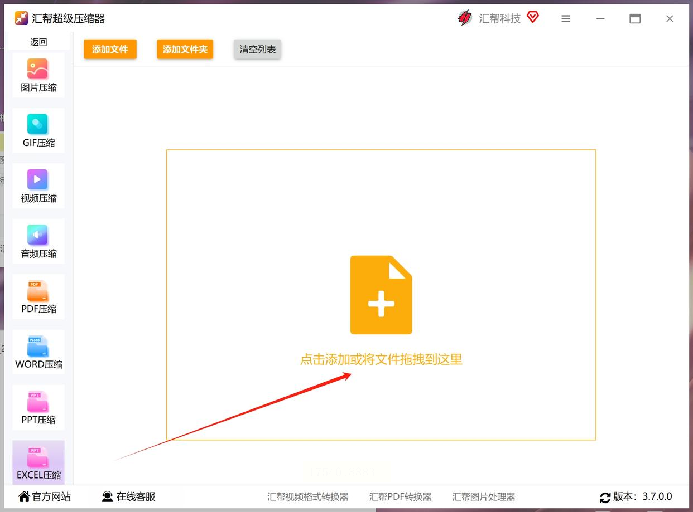This screenshot has width=693, height=512.
Task: Open the PDF压缩 tool
Action: tap(38, 296)
